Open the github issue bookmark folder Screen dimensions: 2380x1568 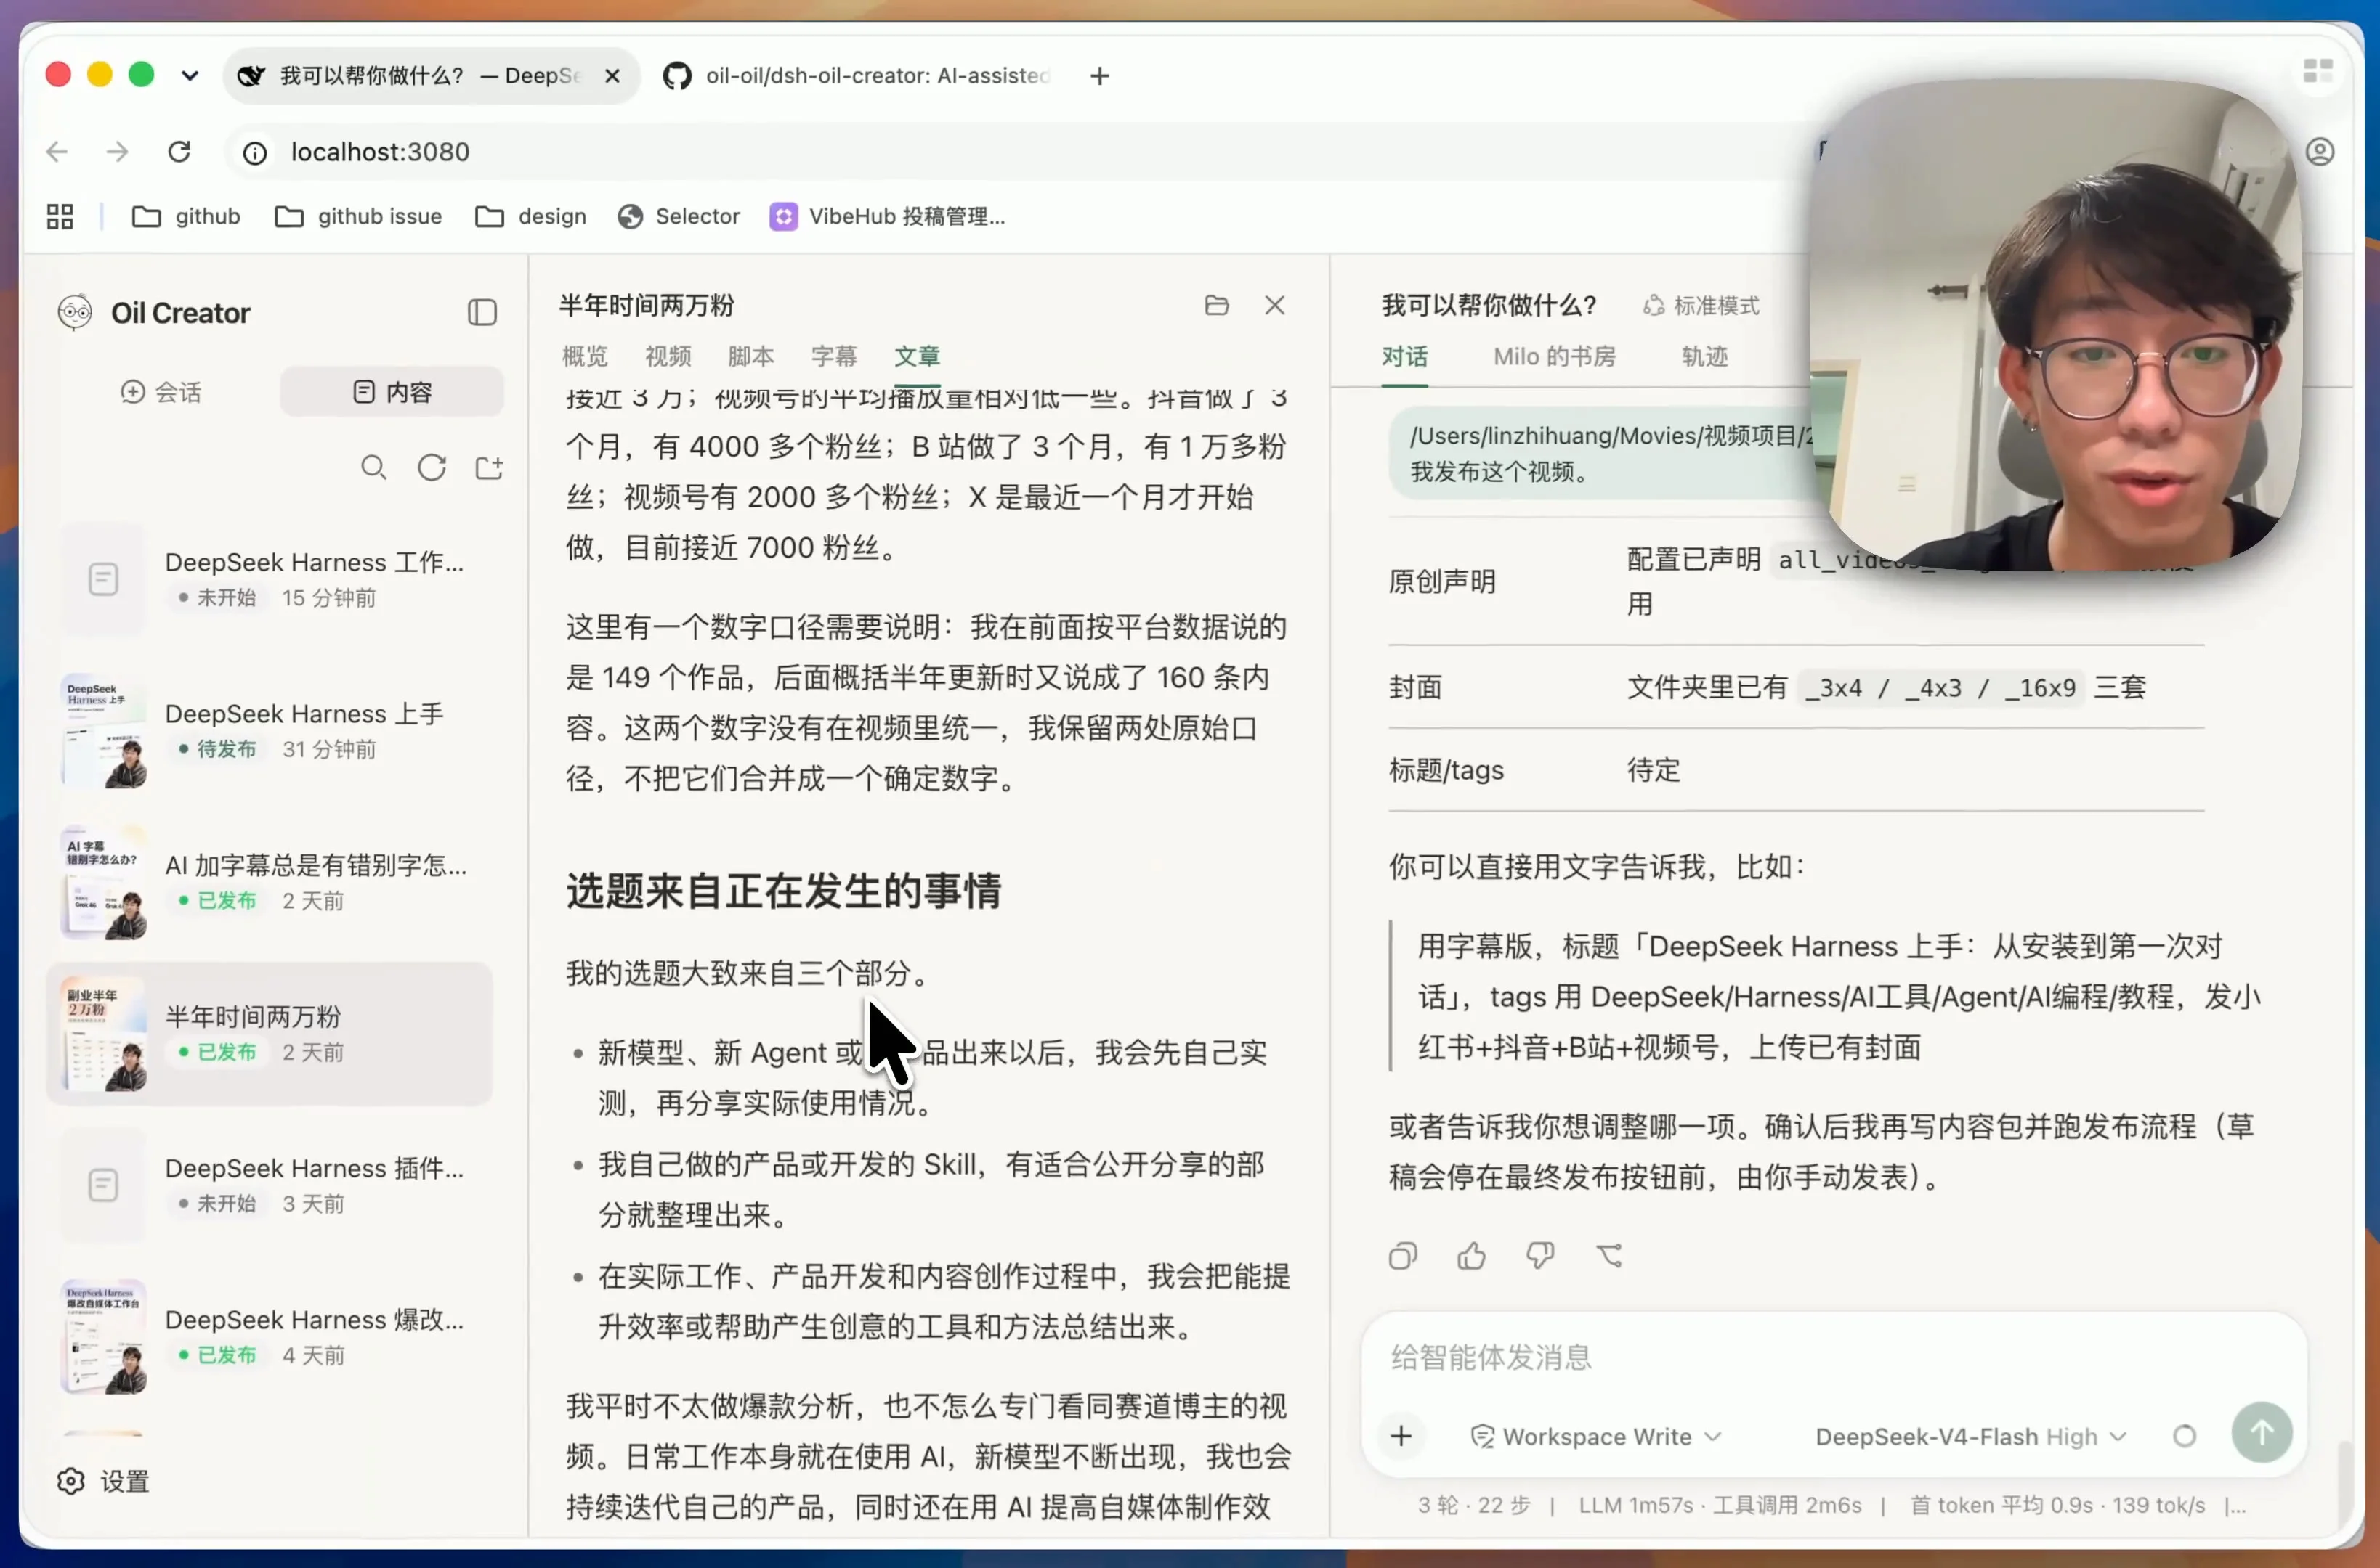point(358,216)
